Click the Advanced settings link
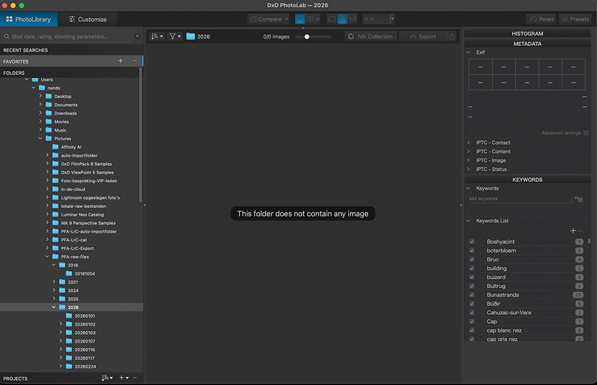Image resolution: width=597 pixels, height=385 pixels. click(x=561, y=133)
